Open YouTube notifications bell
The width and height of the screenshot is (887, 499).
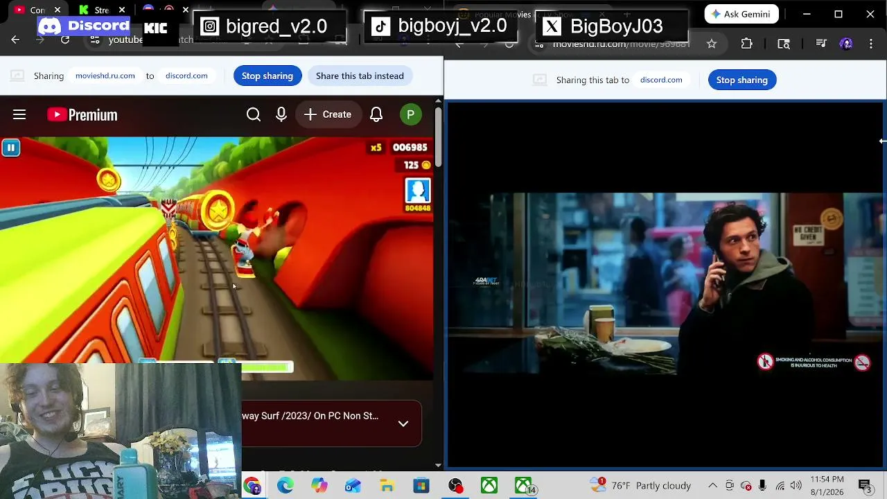[x=376, y=114]
